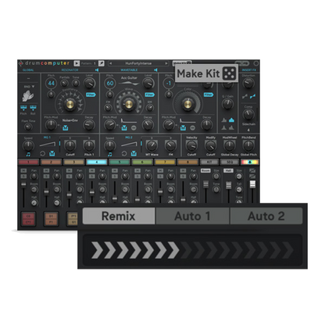This screenshot has height=325, width=325.
Task: Click the Global Roll random icon
Action: tap(33, 108)
